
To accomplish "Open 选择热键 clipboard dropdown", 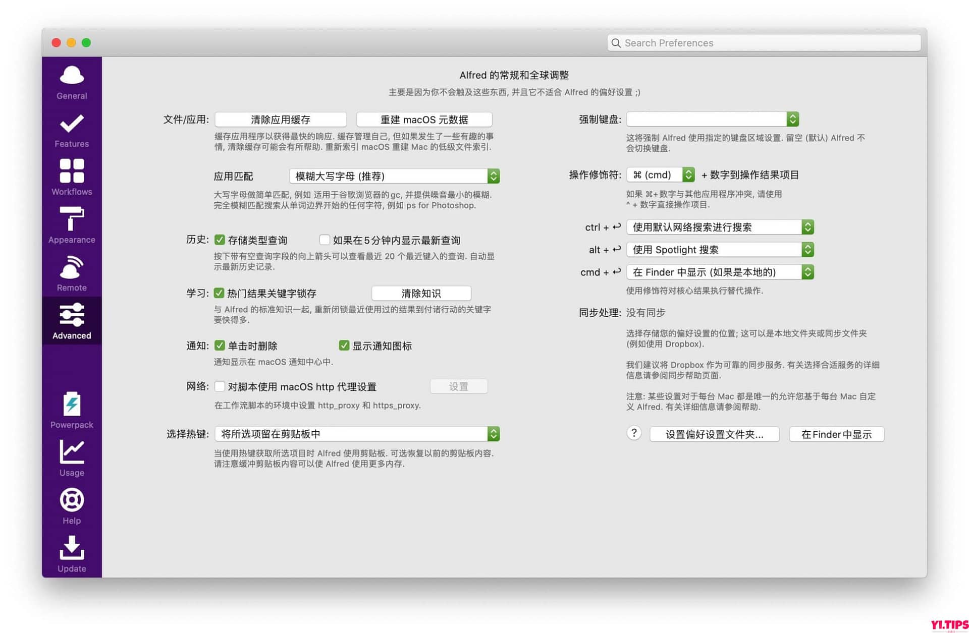I will [x=357, y=434].
